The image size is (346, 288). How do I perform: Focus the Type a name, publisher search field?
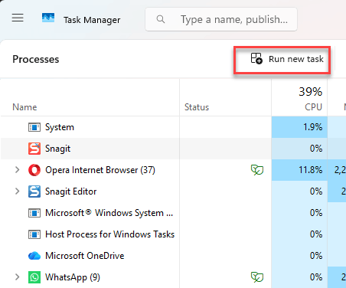coord(221,19)
